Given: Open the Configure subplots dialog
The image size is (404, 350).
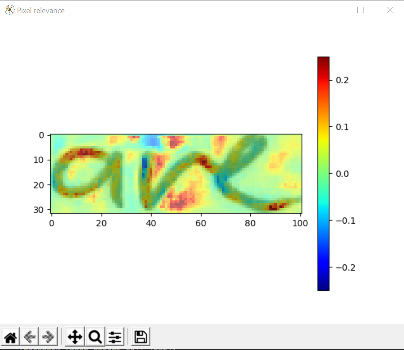Looking at the screenshot, I should click(x=115, y=336).
